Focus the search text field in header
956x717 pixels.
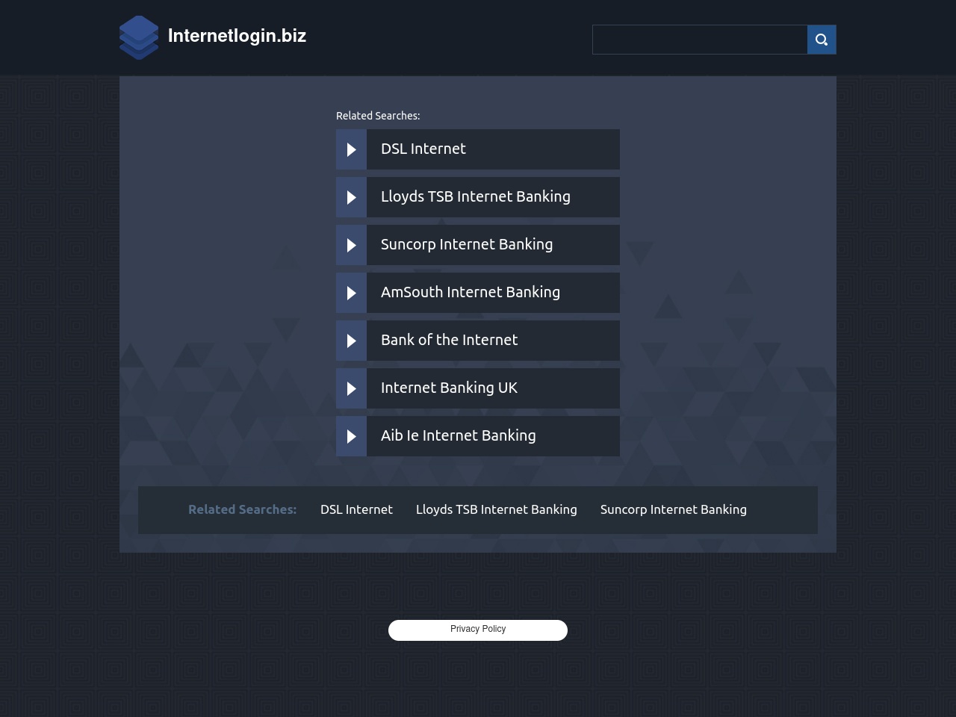pos(700,40)
